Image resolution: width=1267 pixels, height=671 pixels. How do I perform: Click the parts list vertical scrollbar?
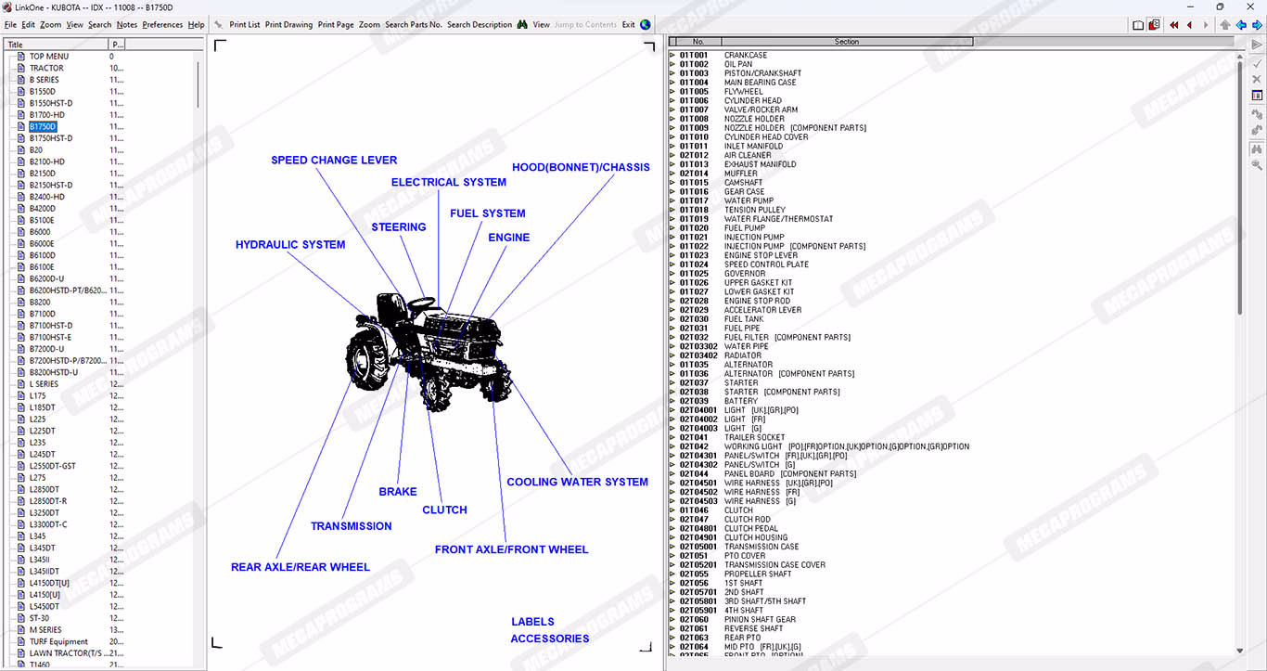point(1240,186)
